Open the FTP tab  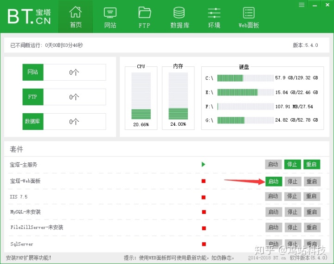pyautogui.click(x=145, y=17)
